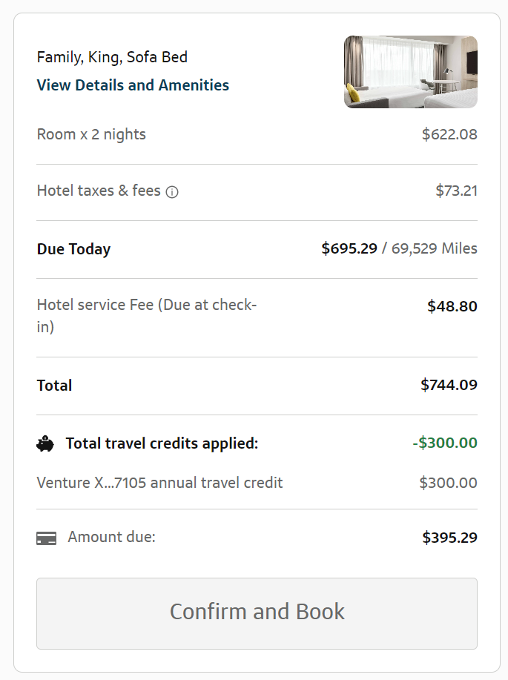Click the green -$300.00 credit amount

pyautogui.click(x=445, y=443)
